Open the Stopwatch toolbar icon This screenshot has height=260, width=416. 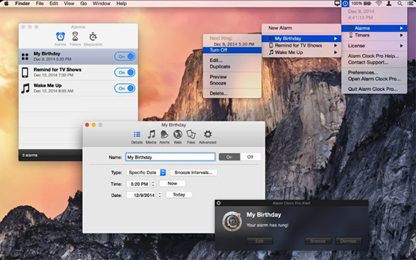pos(93,37)
